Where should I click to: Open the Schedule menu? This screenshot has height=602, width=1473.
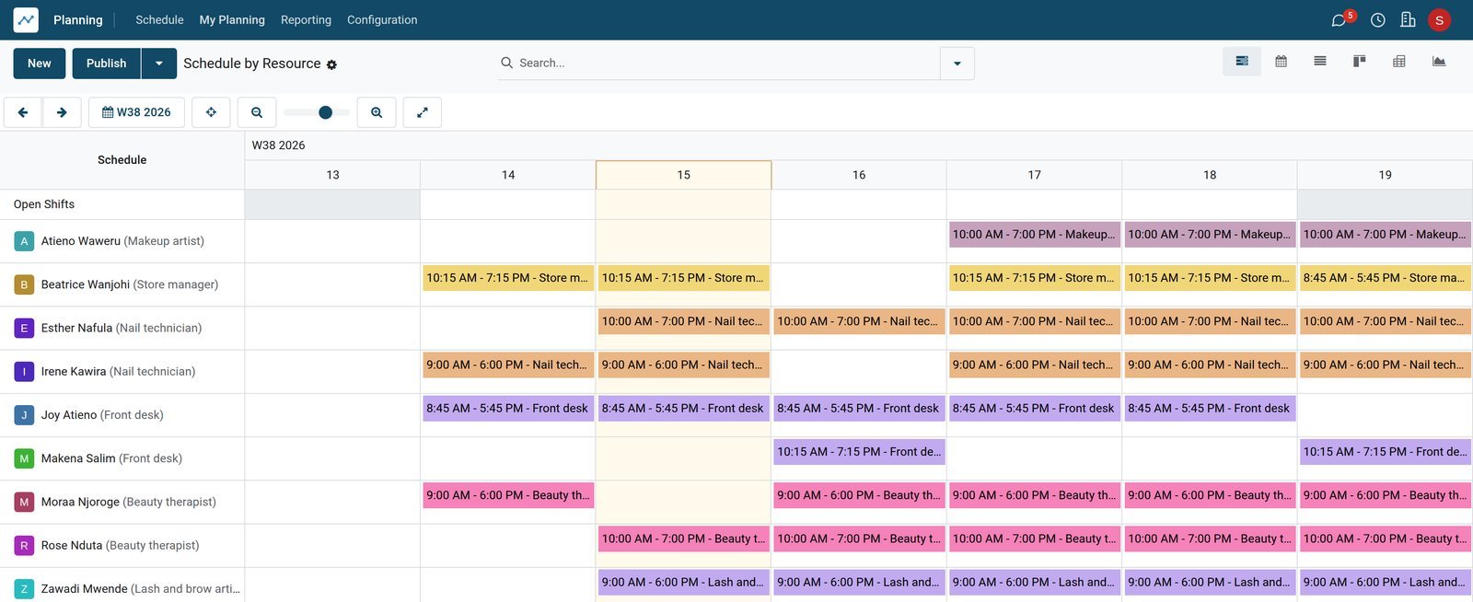159,19
